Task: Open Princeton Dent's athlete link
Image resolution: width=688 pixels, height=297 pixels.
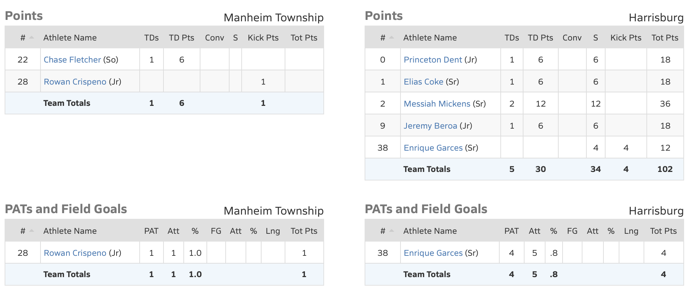Action: click(432, 60)
